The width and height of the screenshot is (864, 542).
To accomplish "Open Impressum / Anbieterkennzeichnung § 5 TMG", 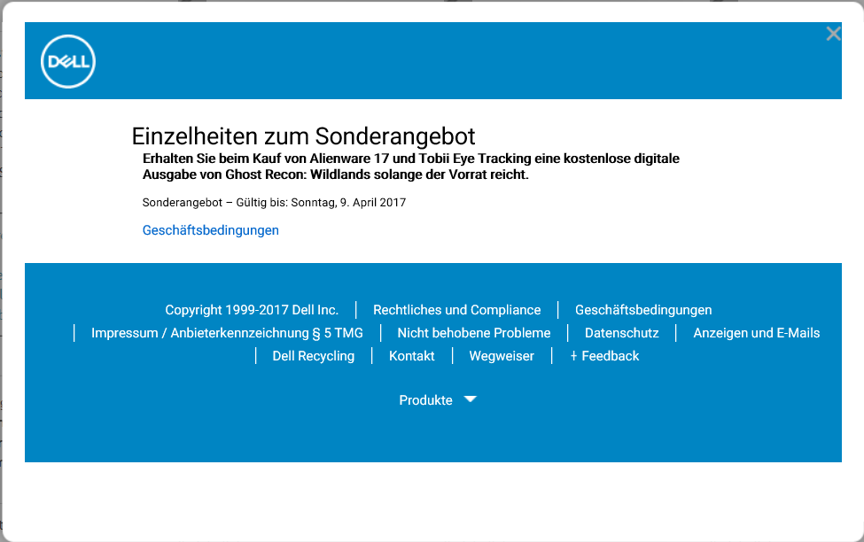I will click(x=227, y=333).
